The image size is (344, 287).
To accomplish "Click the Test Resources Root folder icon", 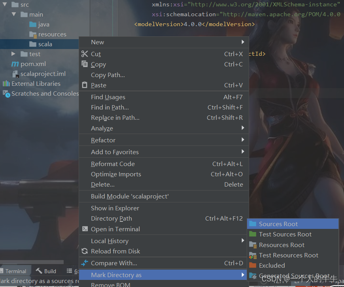I will click(x=253, y=255).
